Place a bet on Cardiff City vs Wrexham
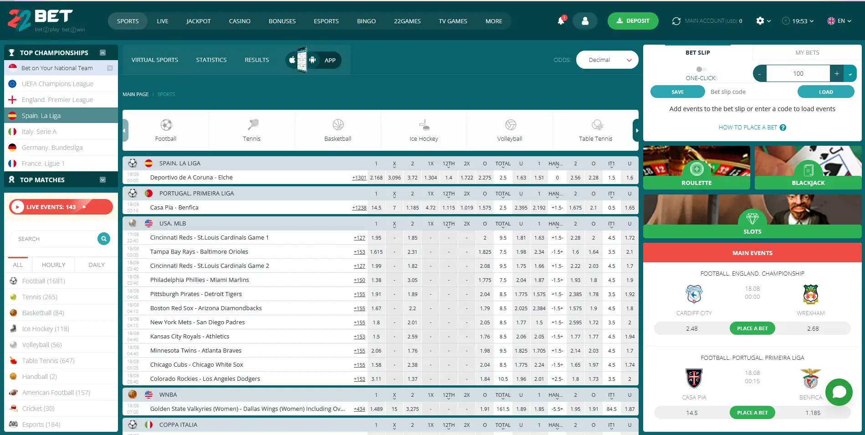 pyautogui.click(x=752, y=328)
